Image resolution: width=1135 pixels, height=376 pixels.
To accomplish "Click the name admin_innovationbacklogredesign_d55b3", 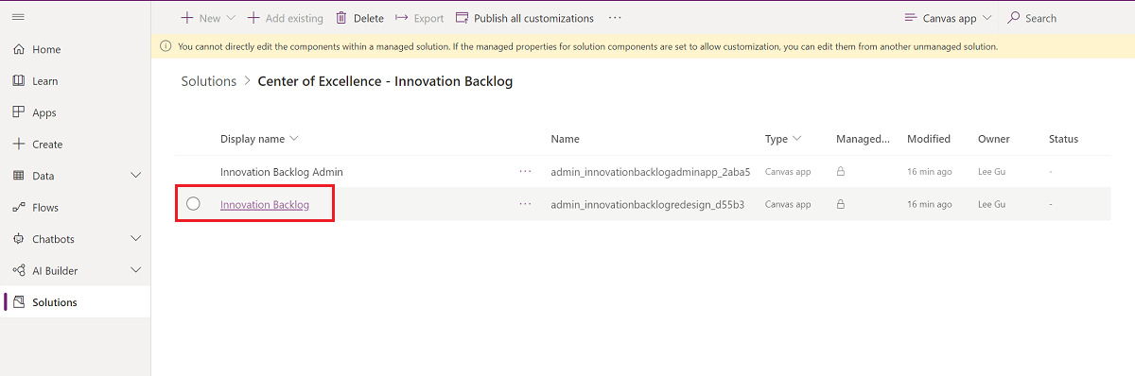I will click(648, 204).
